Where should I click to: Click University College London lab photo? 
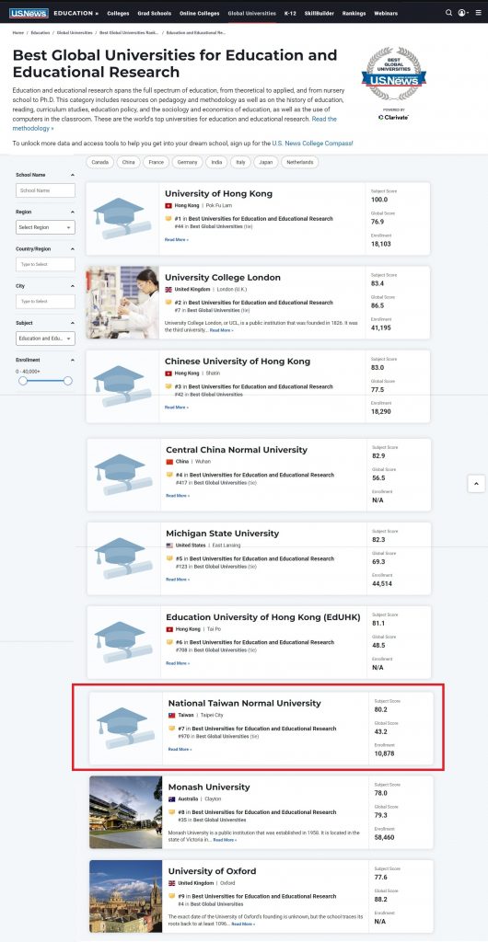coord(122,302)
